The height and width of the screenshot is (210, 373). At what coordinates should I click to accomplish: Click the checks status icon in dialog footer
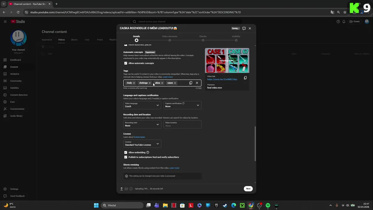[131, 189]
